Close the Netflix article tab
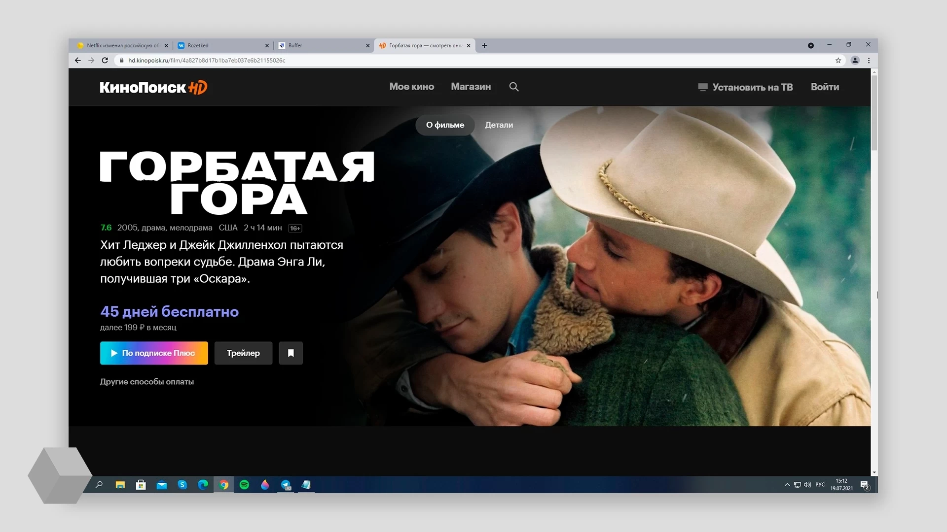Image resolution: width=947 pixels, height=532 pixels. pos(166,45)
